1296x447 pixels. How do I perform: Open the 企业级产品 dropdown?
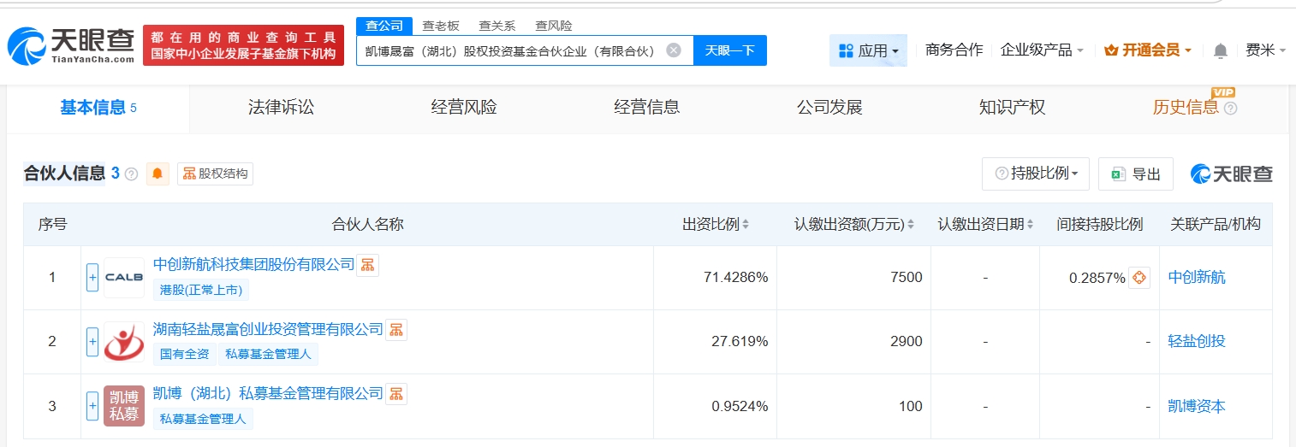click(x=1042, y=50)
